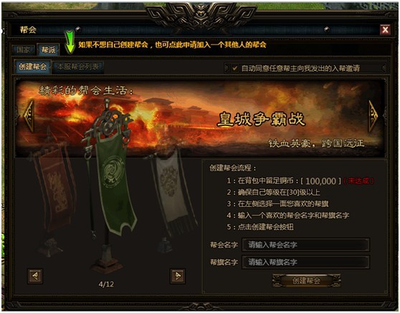Toggle auto-accept guild invitation checkbox
The width and height of the screenshot is (400, 313).
click(234, 68)
